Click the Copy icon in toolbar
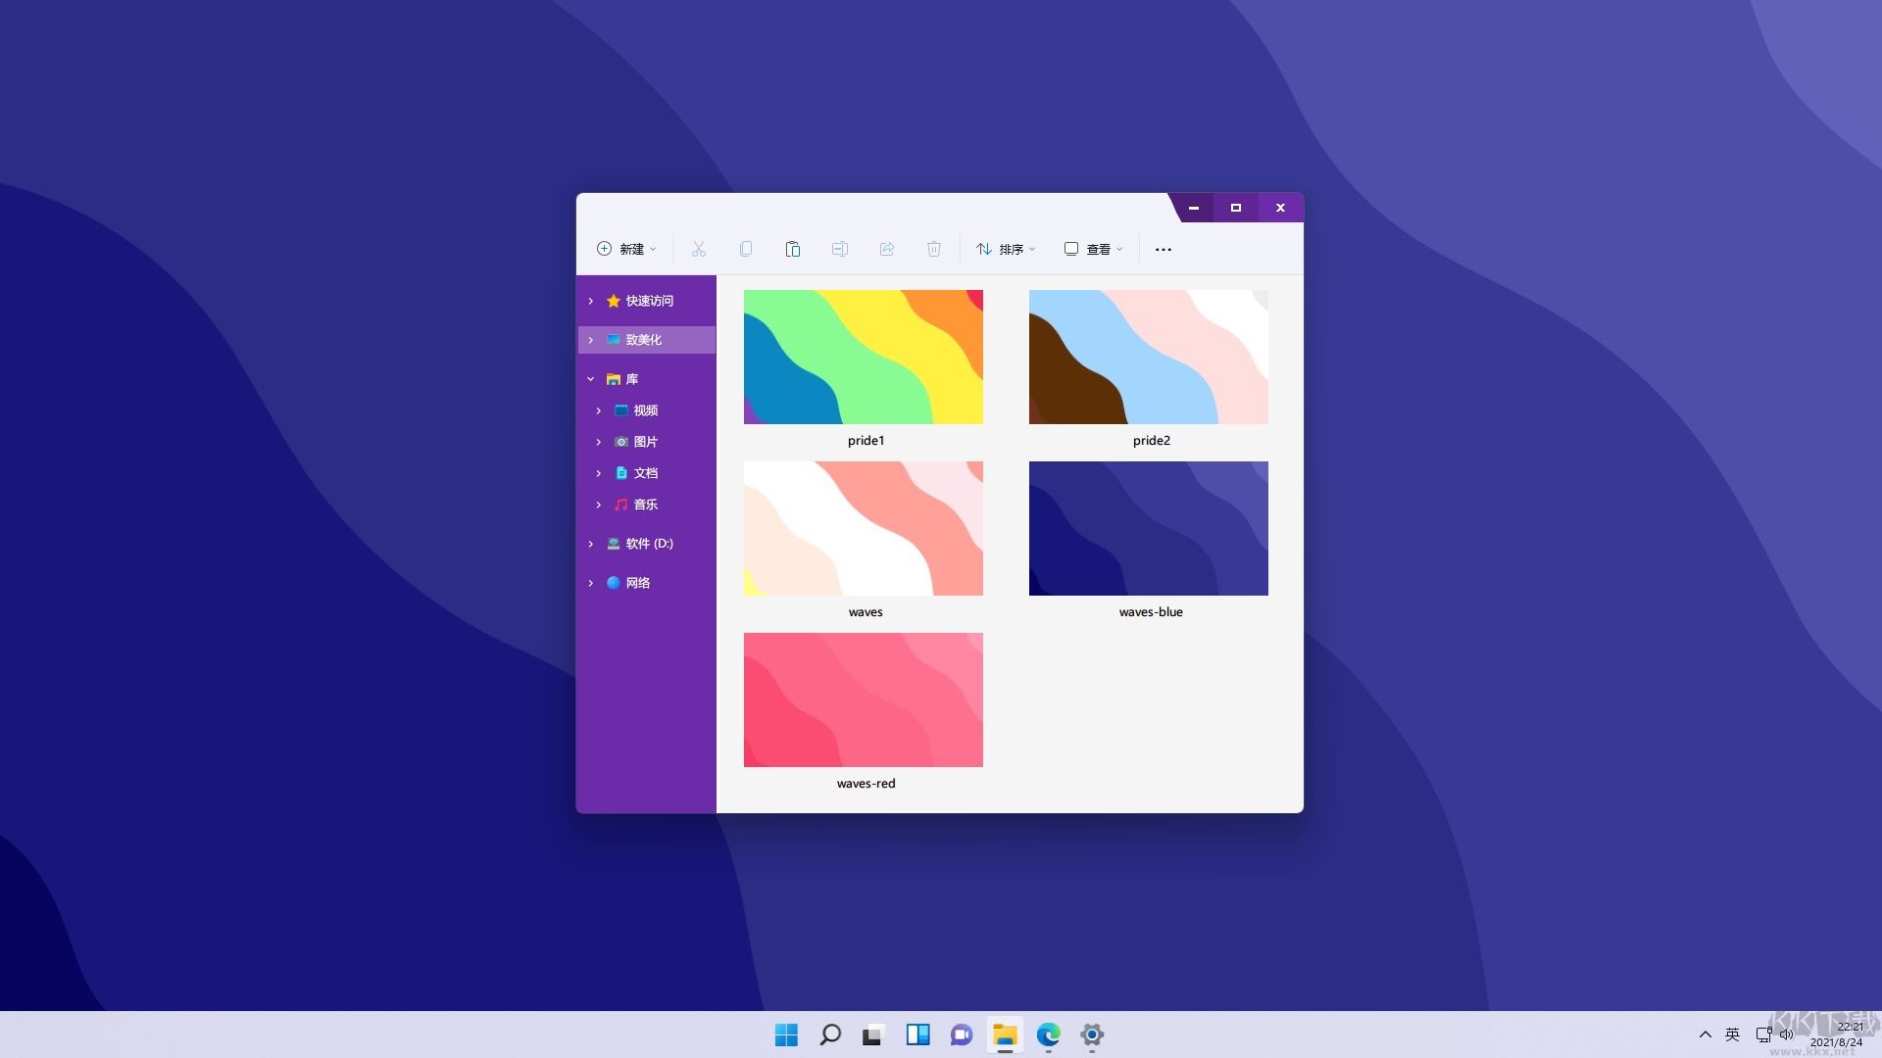The height and width of the screenshot is (1058, 1882). (x=746, y=249)
